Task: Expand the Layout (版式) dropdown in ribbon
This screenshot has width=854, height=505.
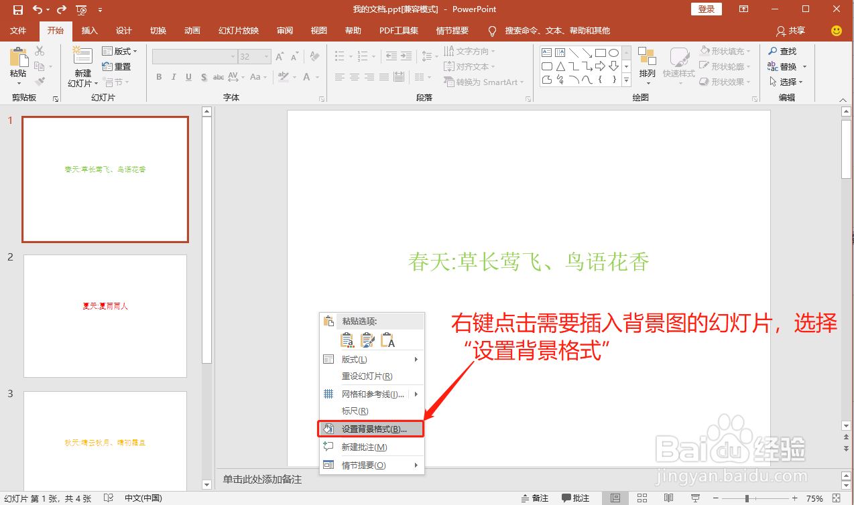Action: coord(120,51)
